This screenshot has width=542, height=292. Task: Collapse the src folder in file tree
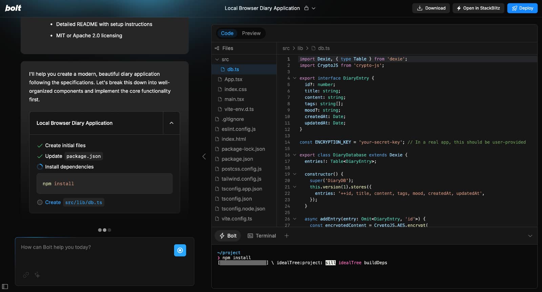click(x=217, y=60)
